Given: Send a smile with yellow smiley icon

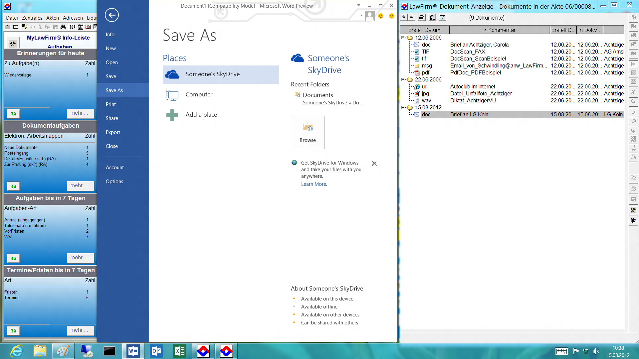Looking at the screenshot, I should point(381,16).
